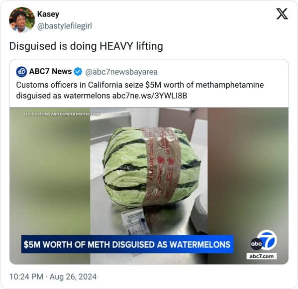298x289 pixels.
Task: Open @abc7newsbayarea handle
Action: point(121,72)
